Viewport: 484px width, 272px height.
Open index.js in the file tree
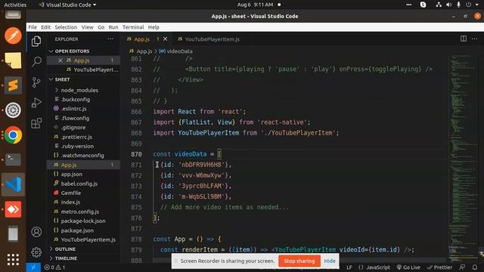(70, 202)
